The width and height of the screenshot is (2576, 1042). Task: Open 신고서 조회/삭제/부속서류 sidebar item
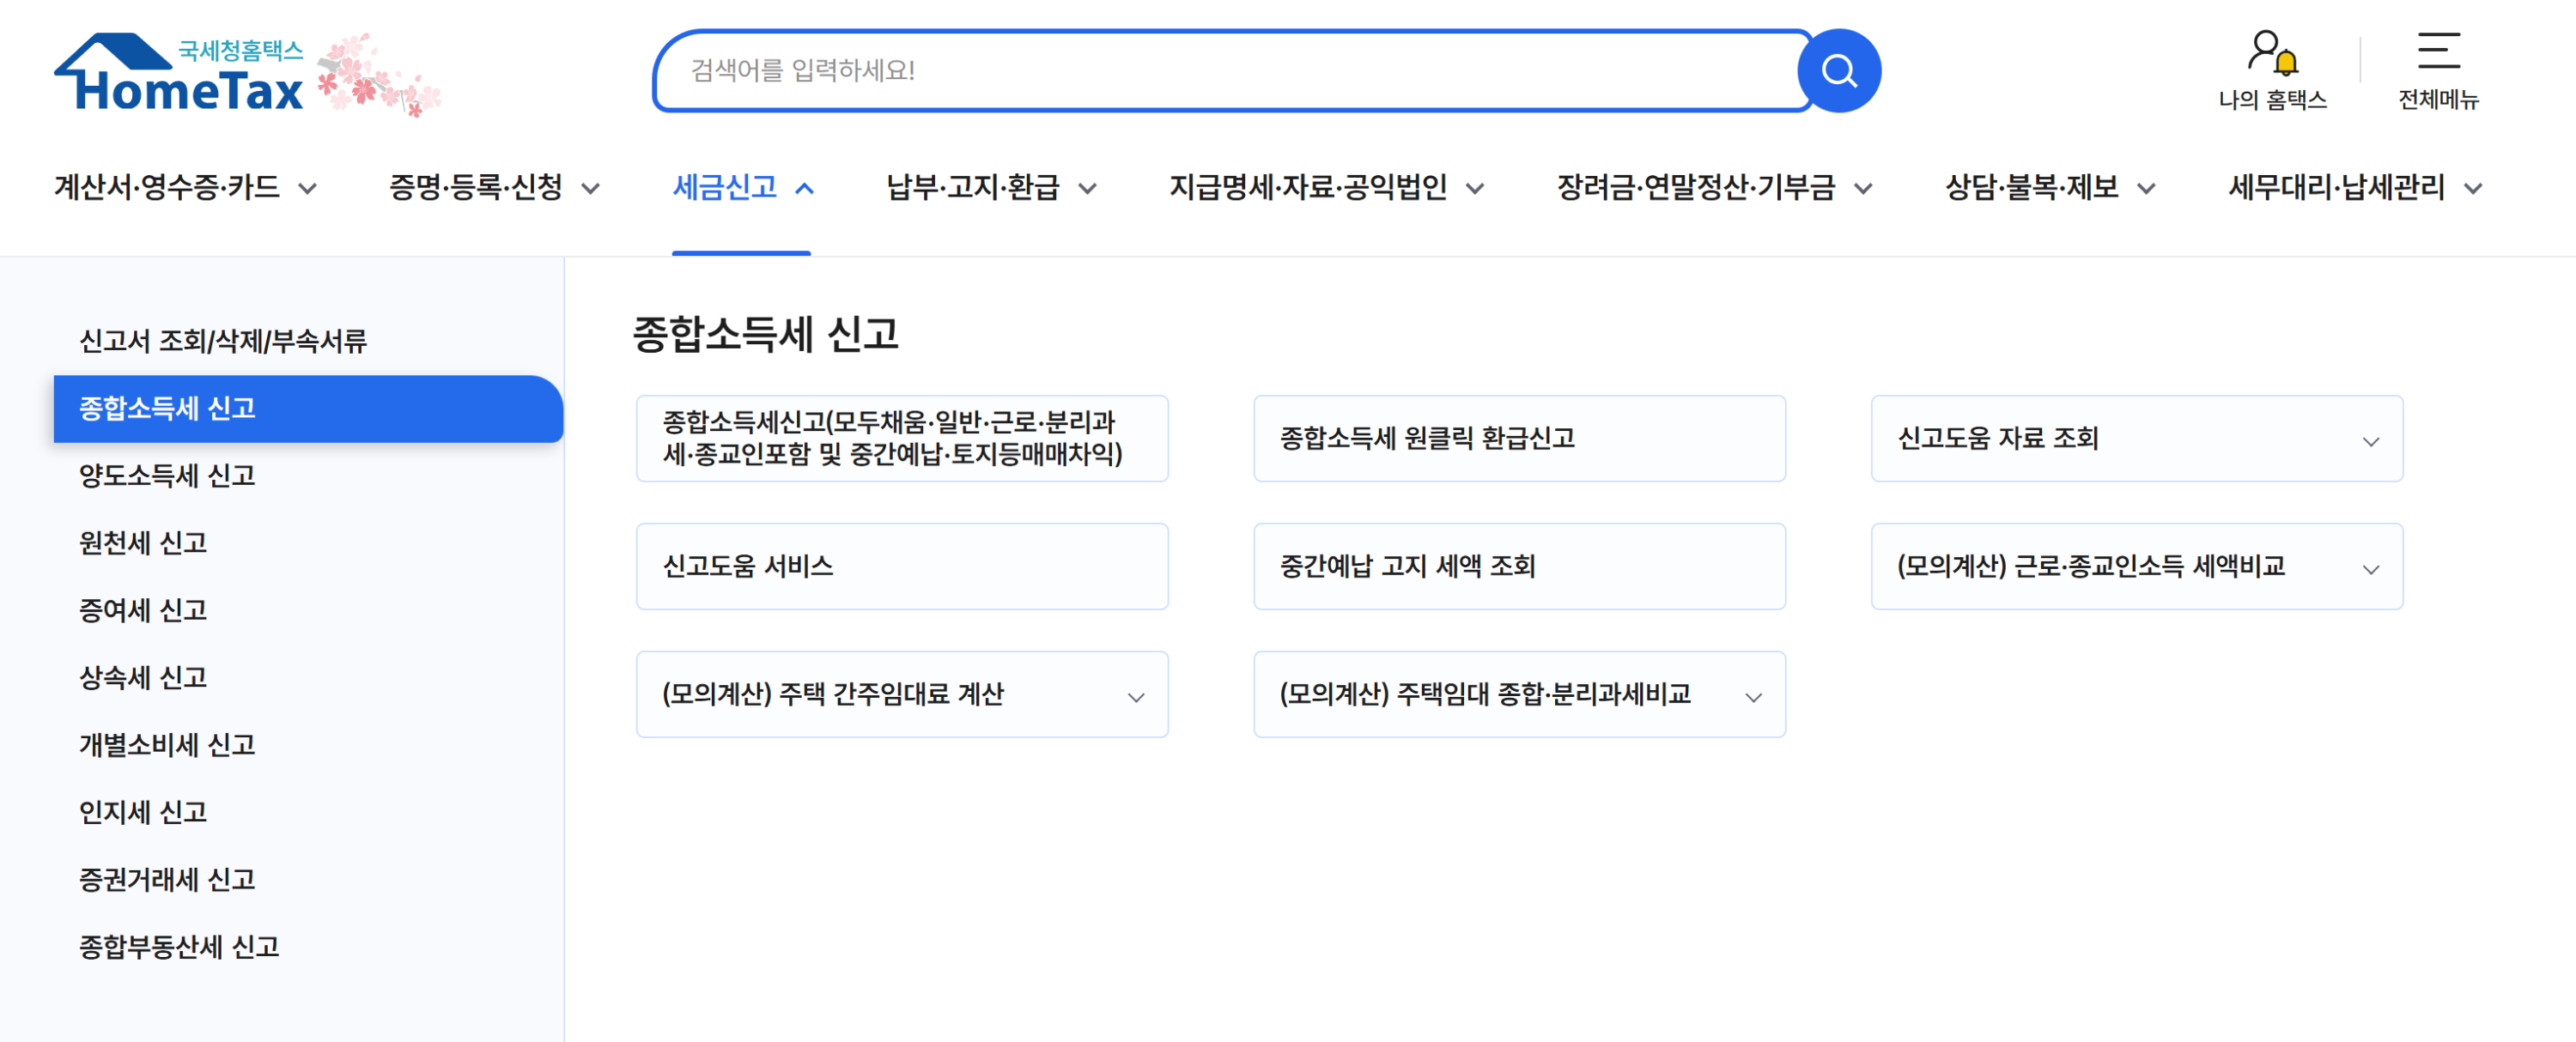pos(222,342)
